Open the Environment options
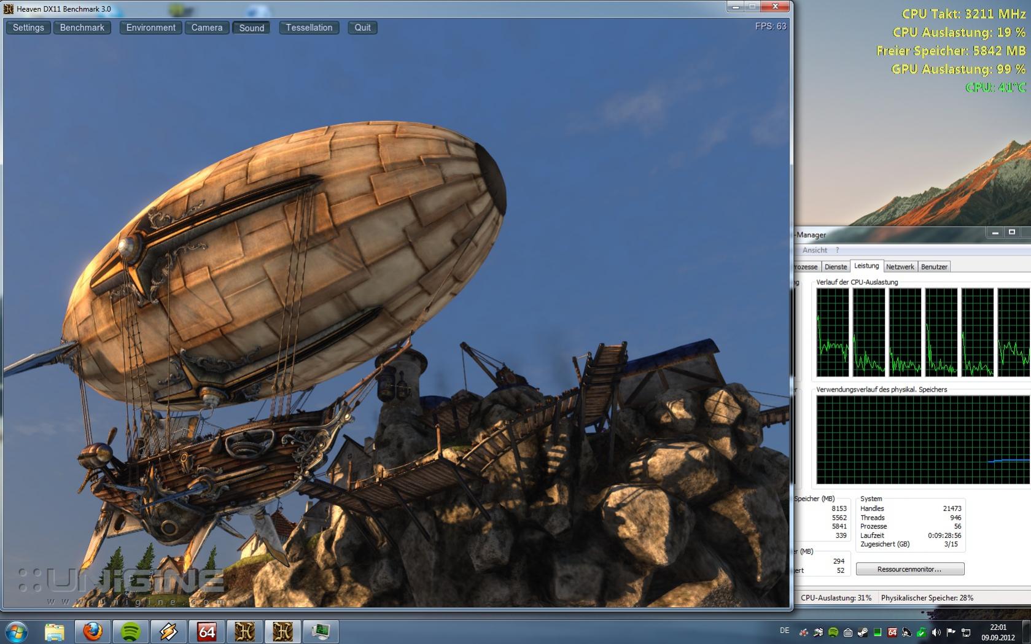This screenshot has height=644, width=1031. 150,28
